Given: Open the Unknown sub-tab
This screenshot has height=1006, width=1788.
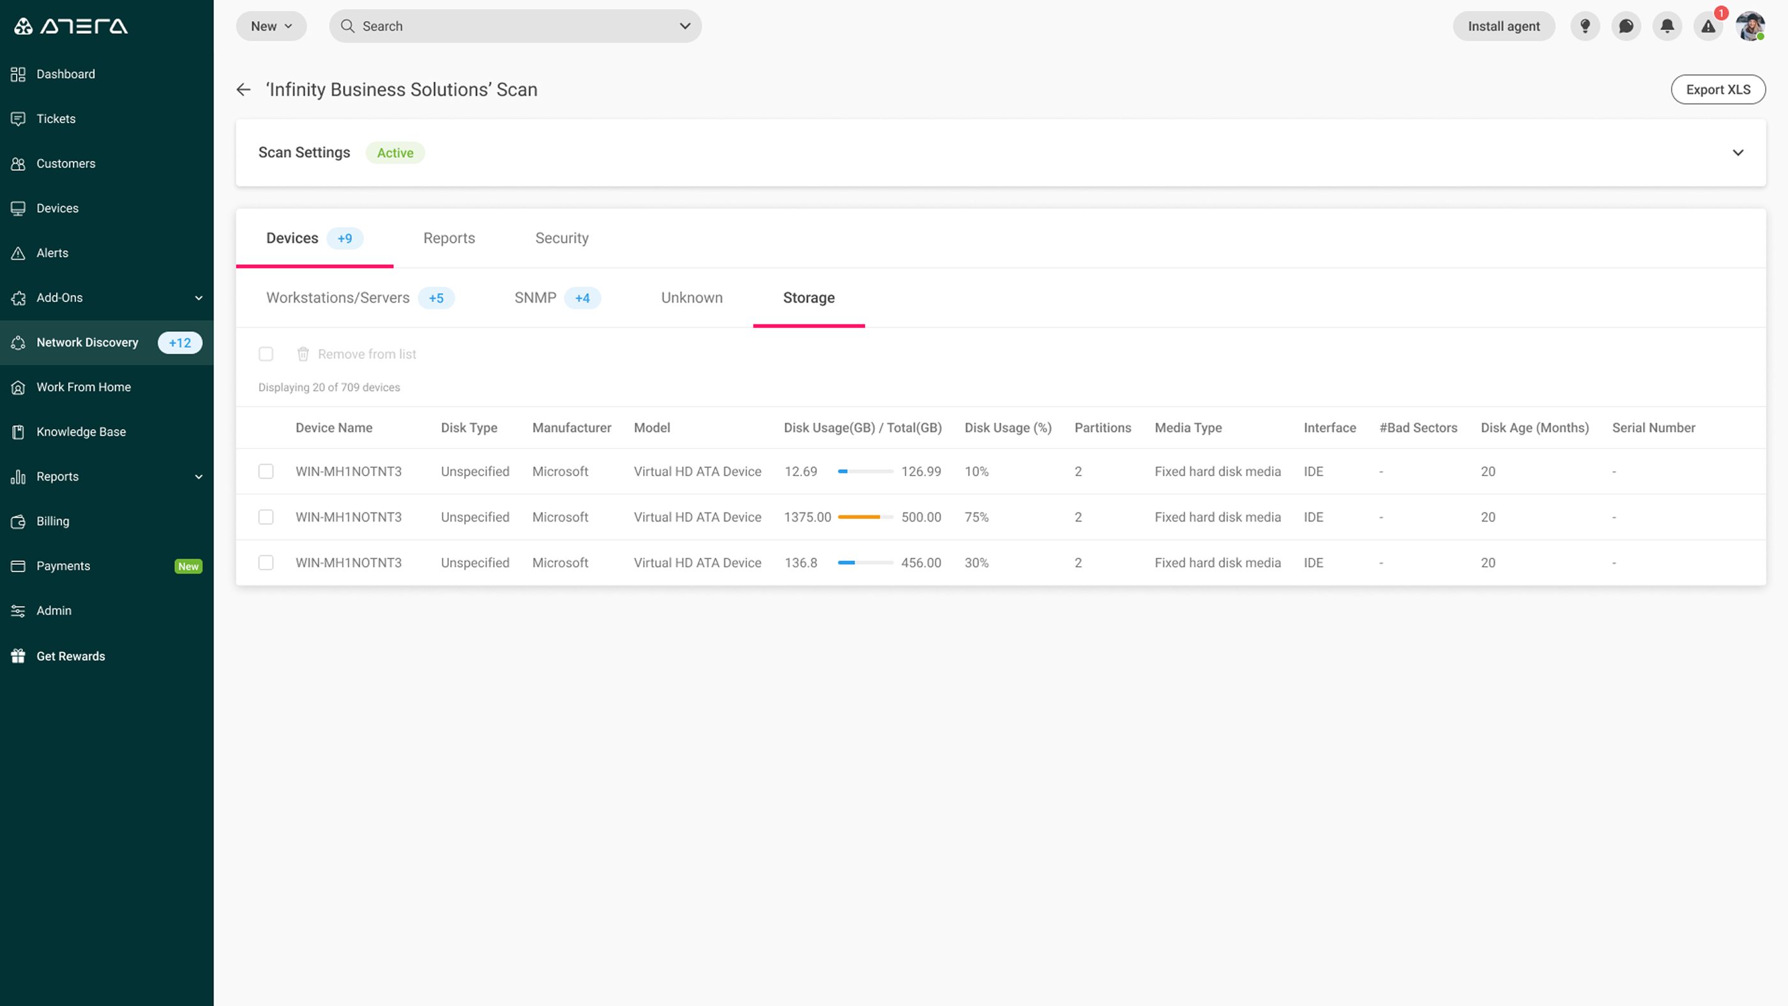Looking at the screenshot, I should 692,297.
